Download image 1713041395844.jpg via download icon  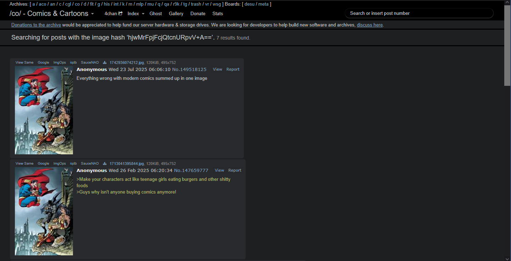(x=105, y=164)
